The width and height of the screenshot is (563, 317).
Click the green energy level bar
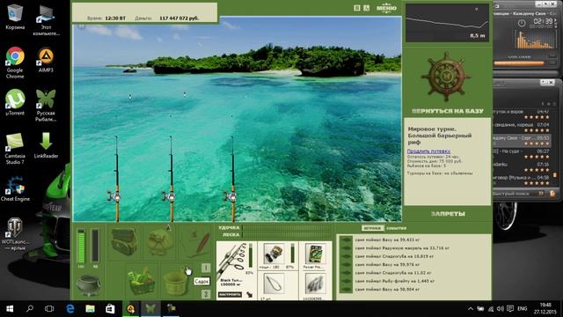click(81, 247)
